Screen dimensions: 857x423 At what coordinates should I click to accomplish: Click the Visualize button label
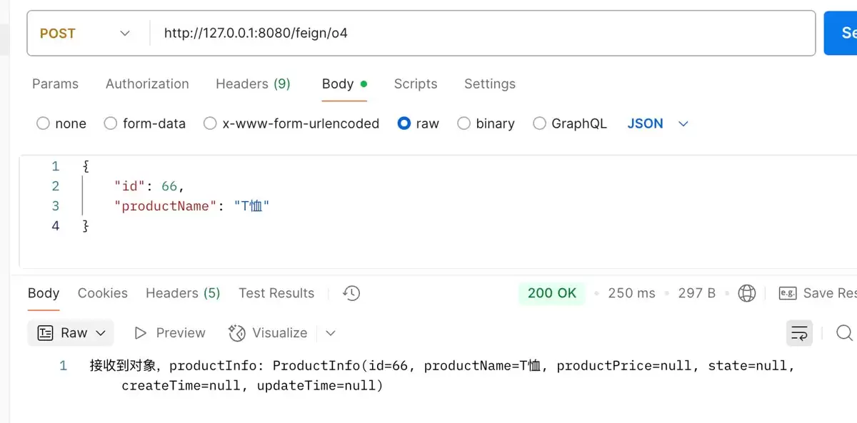[280, 333]
